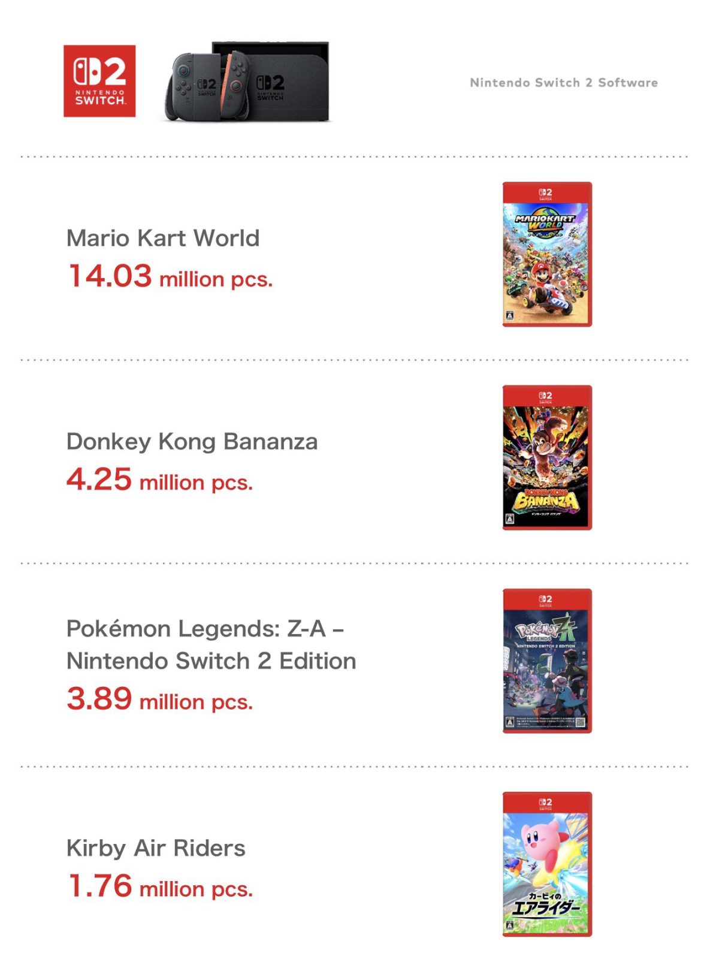710x959 pixels.
Task: Click the Switch 2 console product image
Action: pos(248,82)
